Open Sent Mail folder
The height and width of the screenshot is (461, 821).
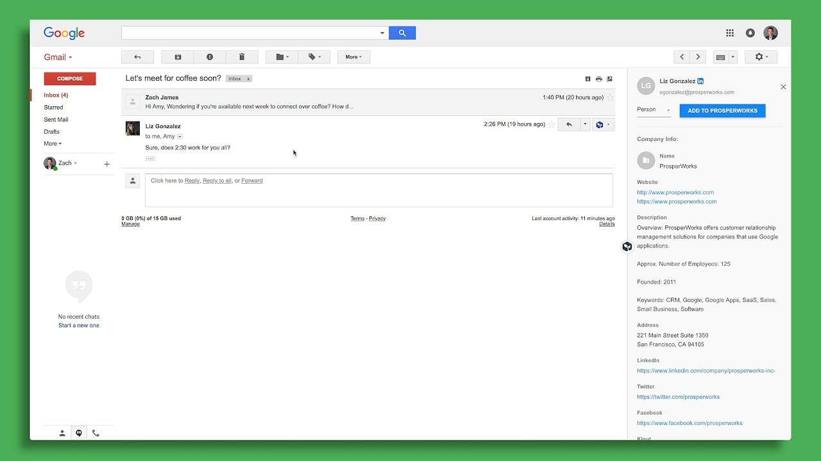[x=56, y=120]
